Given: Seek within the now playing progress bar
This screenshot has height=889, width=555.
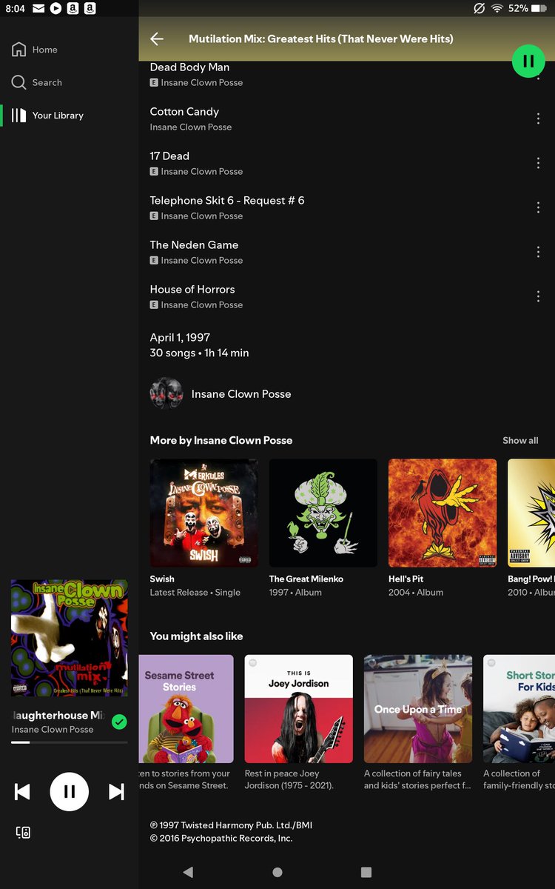Looking at the screenshot, I should [x=69, y=742].
